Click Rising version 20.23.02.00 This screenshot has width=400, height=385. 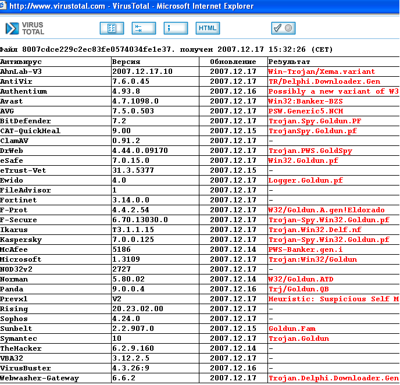click(138, 309)
